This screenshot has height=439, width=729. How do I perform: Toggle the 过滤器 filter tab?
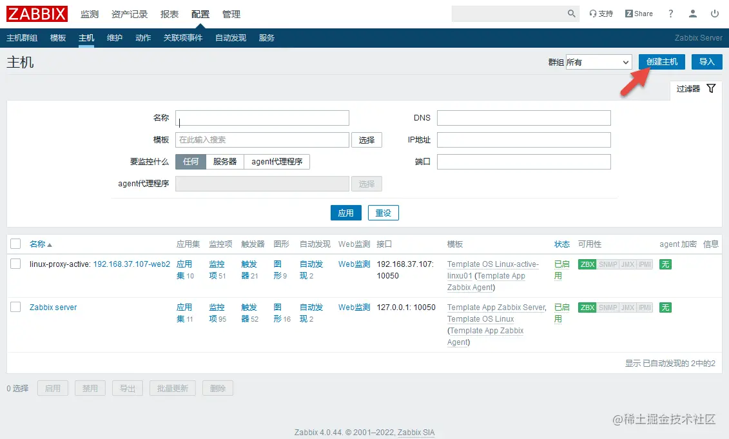click(696, 88)
